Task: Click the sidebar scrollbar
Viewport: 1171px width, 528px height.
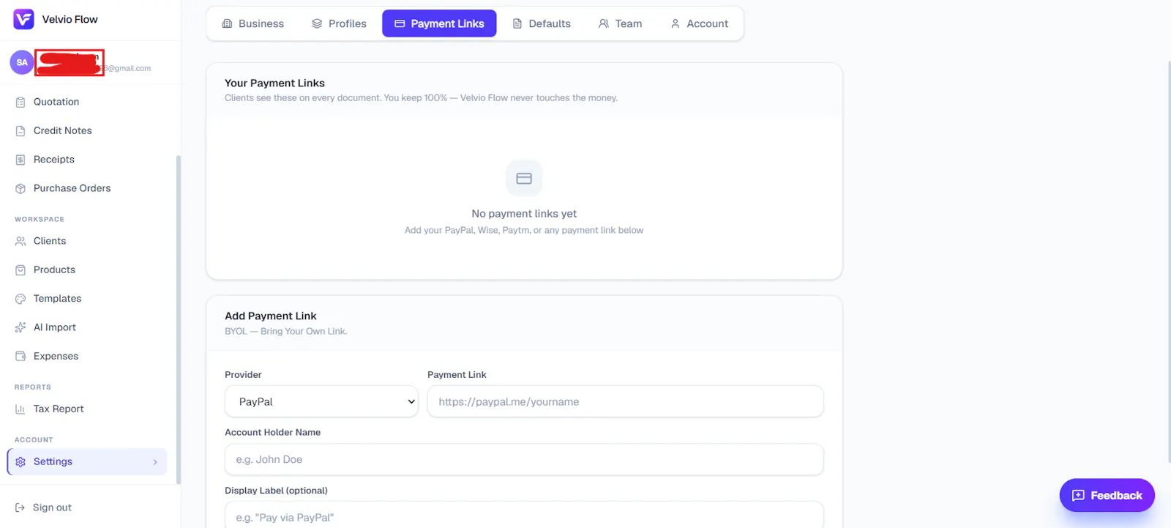Action: point(178,319)
